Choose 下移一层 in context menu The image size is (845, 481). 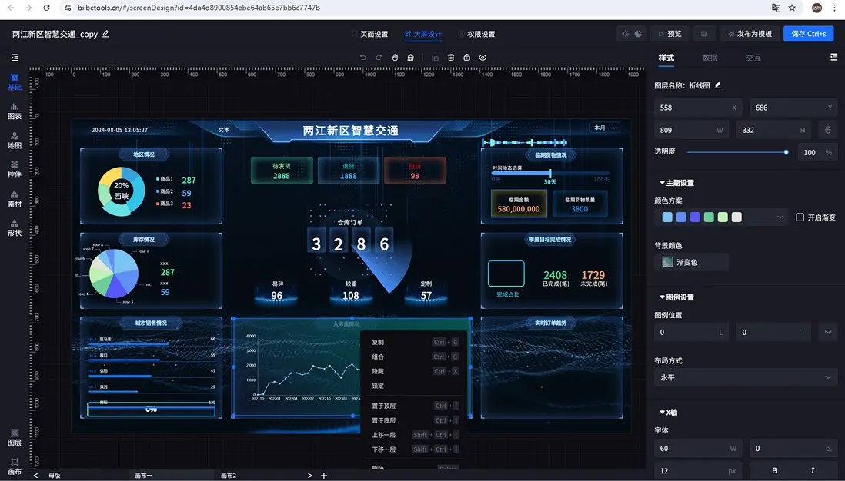tap(415, 449)
